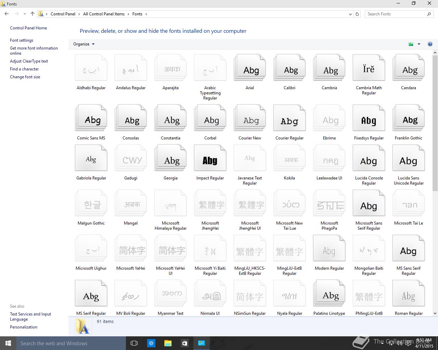Viewport: 438px width, 350px height.
Task: Select the Consolas font icon
Action: (131, 118)
